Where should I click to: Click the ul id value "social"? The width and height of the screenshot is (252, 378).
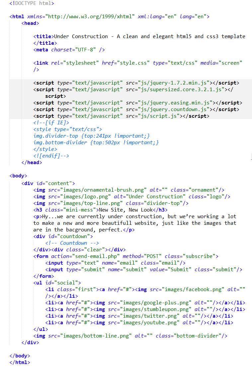(x=66, y=283)
